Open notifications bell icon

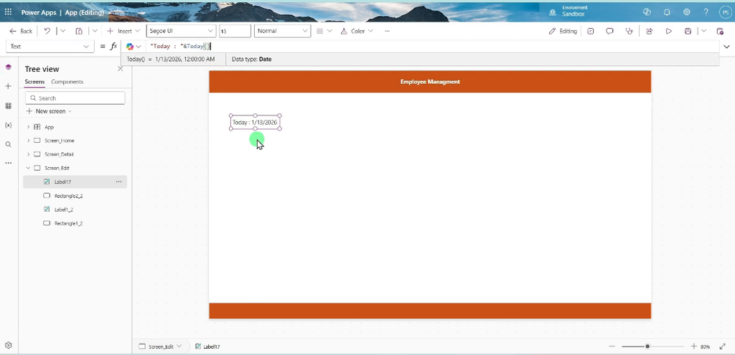point(667,12)
